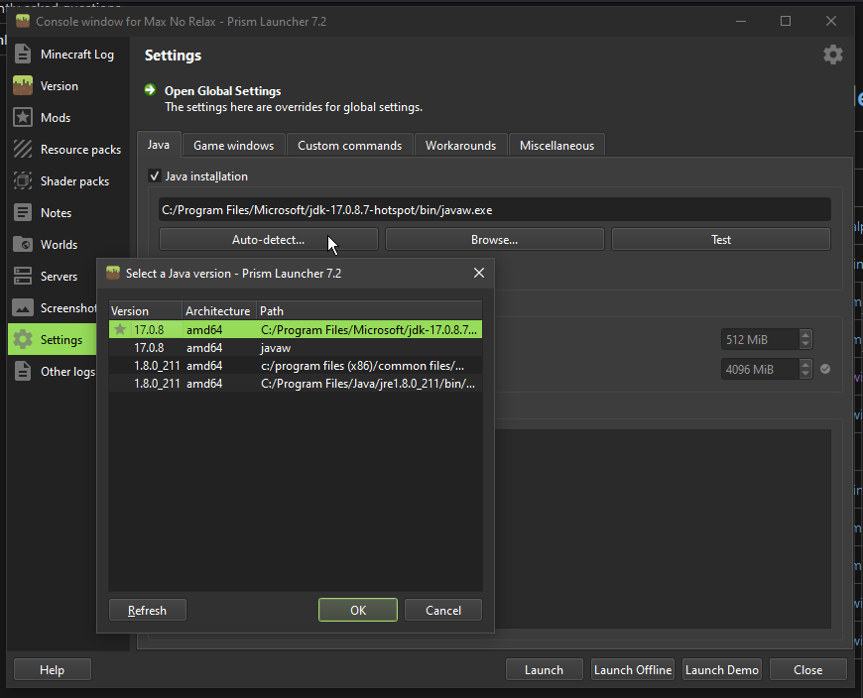Open the Mods star icon

(x=23, y=117)
